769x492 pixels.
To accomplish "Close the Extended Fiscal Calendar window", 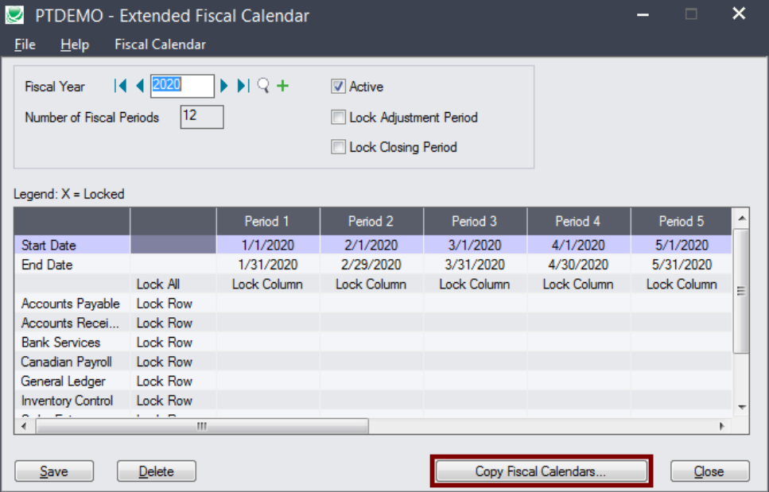I will point(709,471).
